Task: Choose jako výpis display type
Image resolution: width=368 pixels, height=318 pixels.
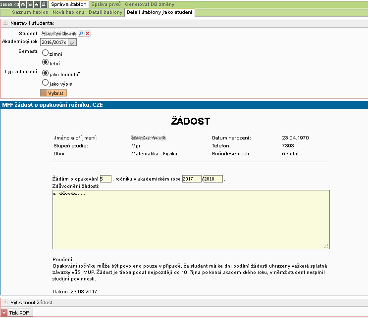Action: click(46, 83)
